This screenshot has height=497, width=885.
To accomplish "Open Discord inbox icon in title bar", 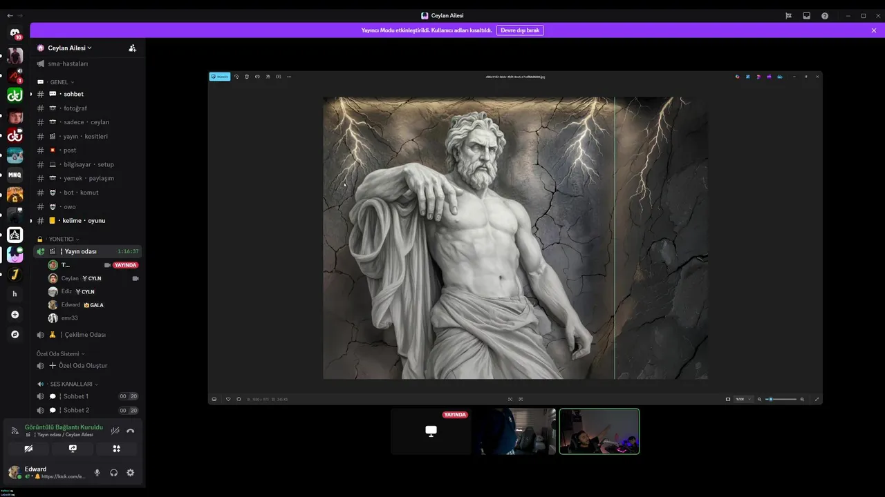I will pos(806,16).
